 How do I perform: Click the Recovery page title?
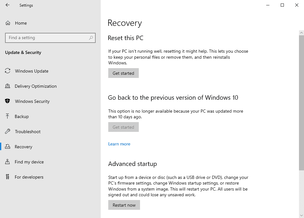[125, 23]
